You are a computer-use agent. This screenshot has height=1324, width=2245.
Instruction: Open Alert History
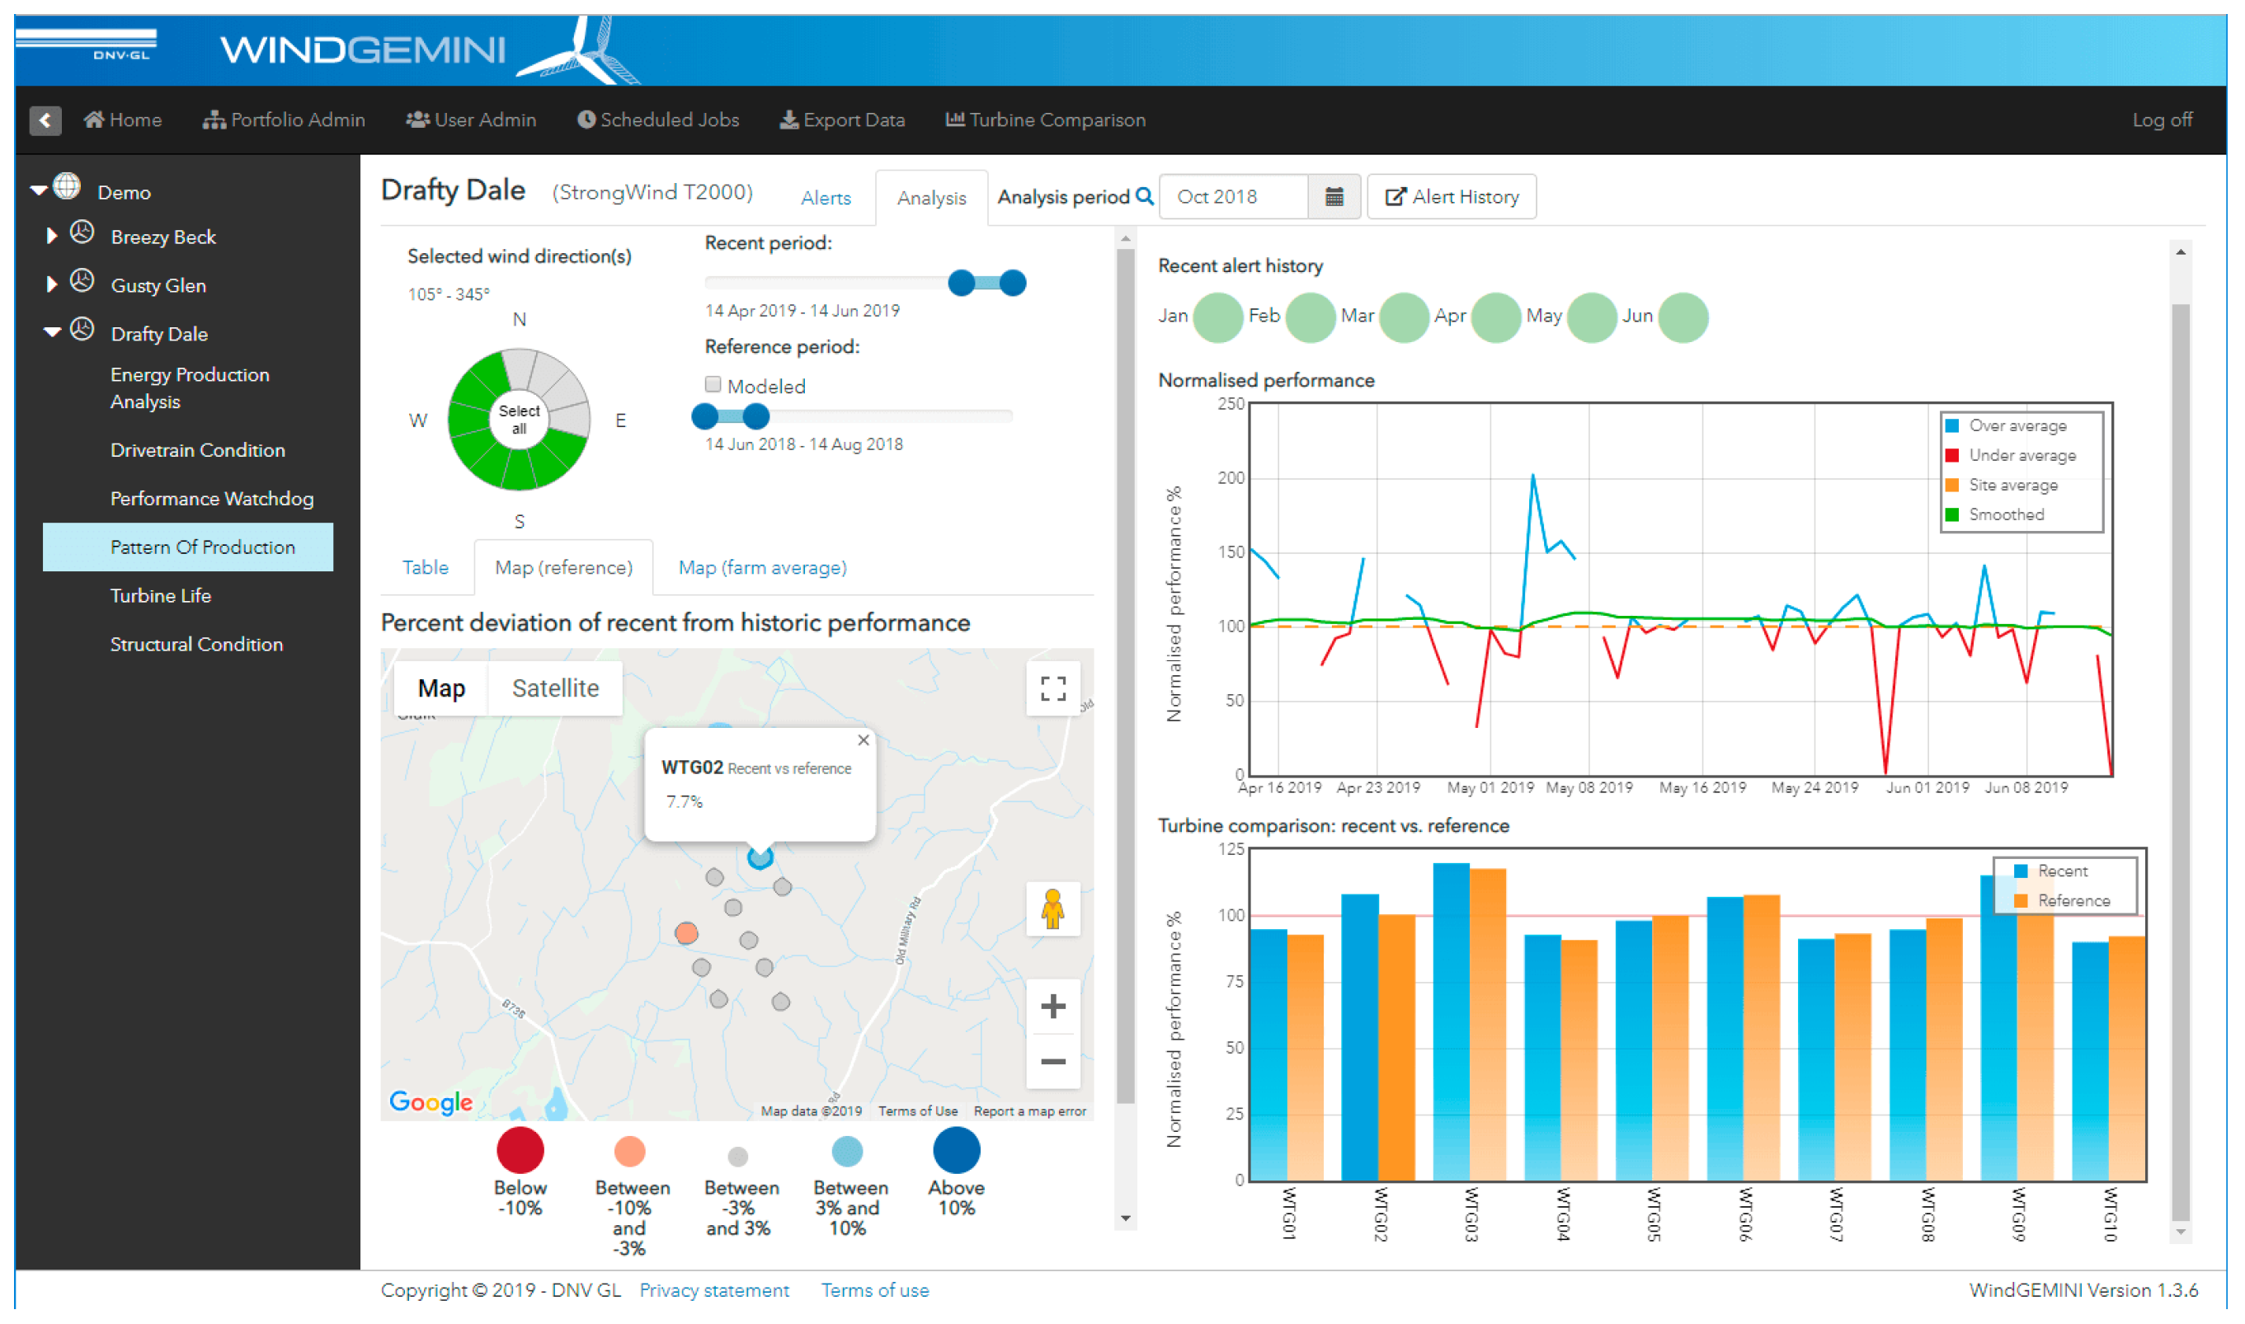1452,197
